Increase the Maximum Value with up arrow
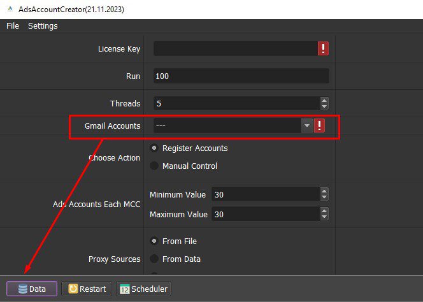Viewport: 423px width, 302px height. [x=324, y=211]
